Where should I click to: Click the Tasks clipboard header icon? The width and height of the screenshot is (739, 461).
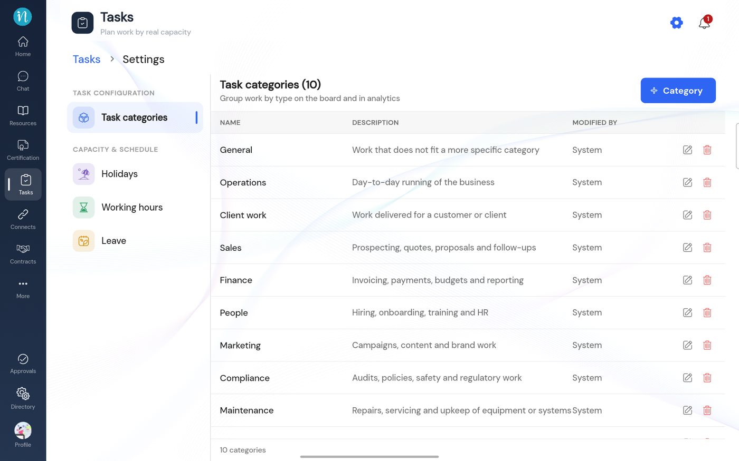tap(82, 23)
